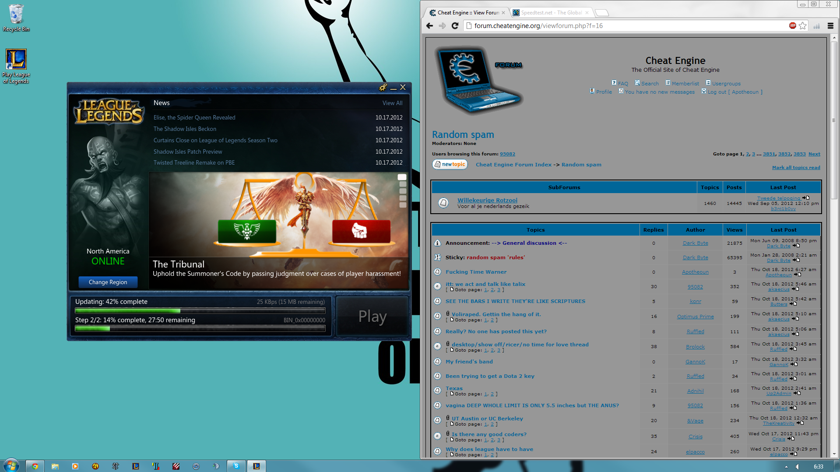Open the forum Search menu link
840x472 pixels.
(647, 83)
